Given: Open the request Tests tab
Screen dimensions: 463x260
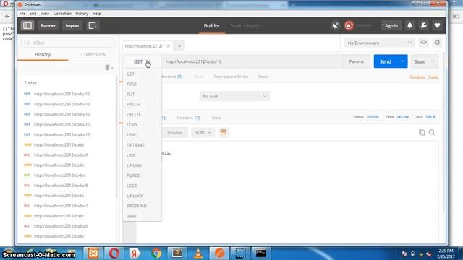Looking at the screenshot, I should point(263,77).
